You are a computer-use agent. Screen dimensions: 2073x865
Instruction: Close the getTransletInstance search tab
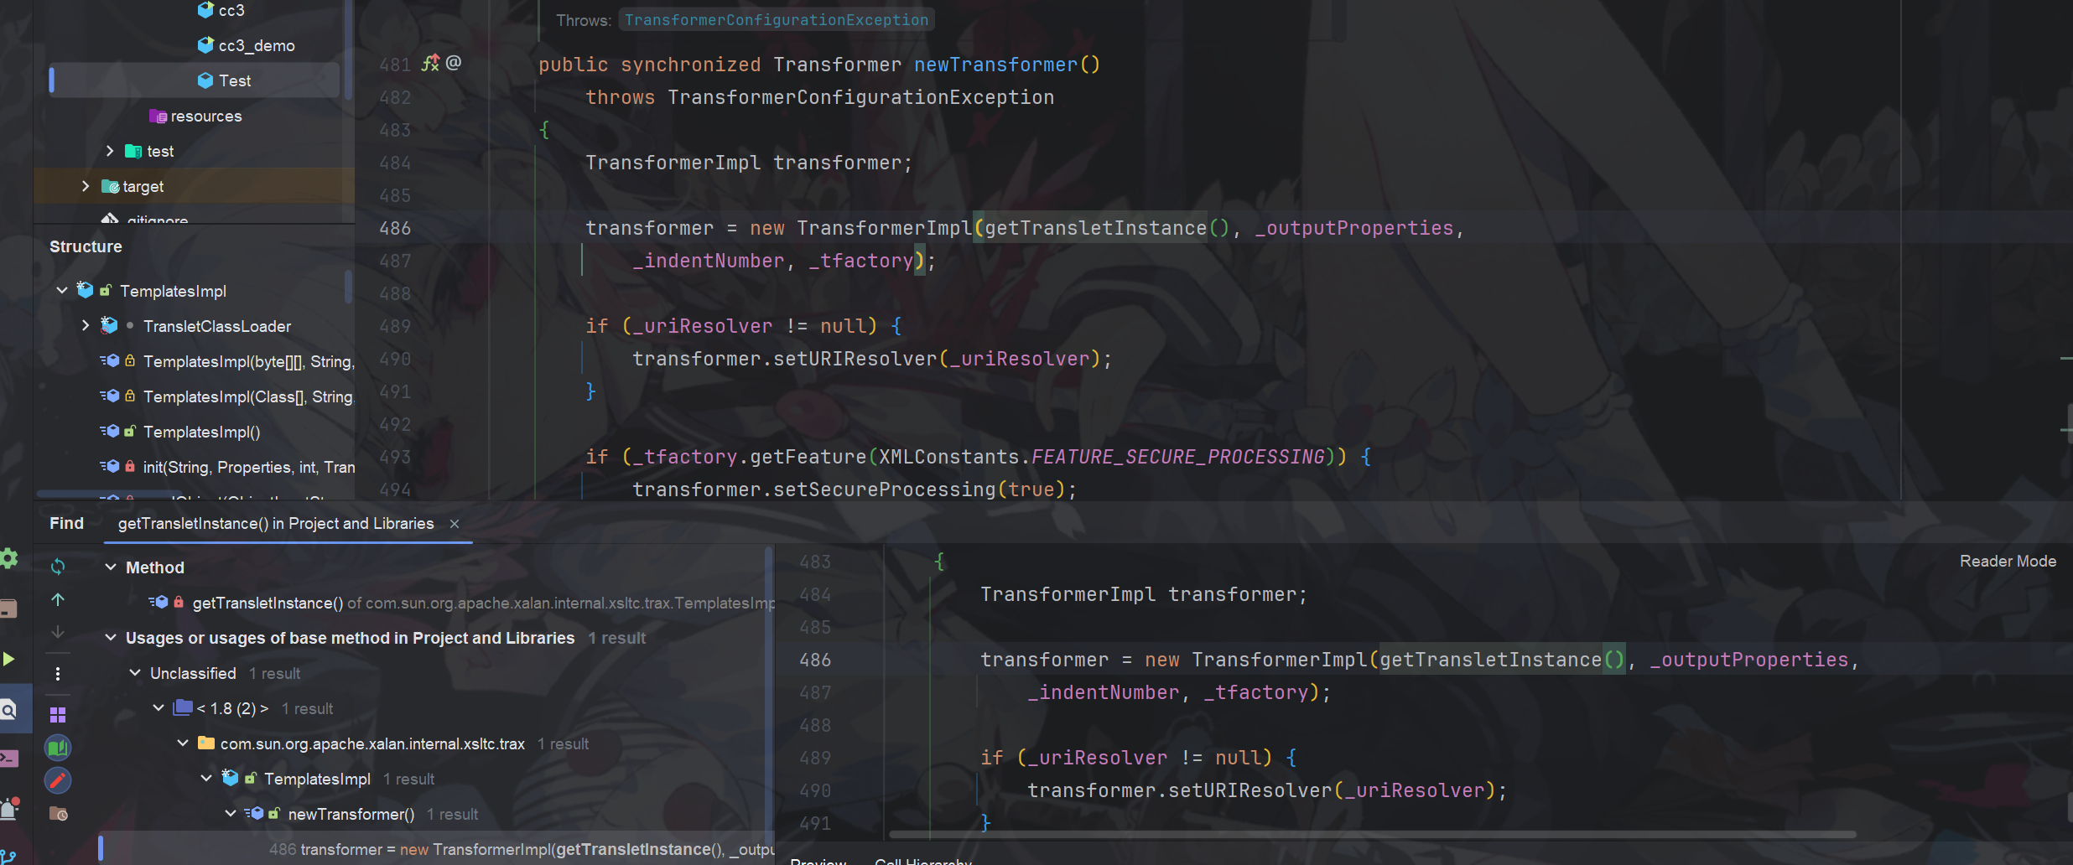[453, 524]
